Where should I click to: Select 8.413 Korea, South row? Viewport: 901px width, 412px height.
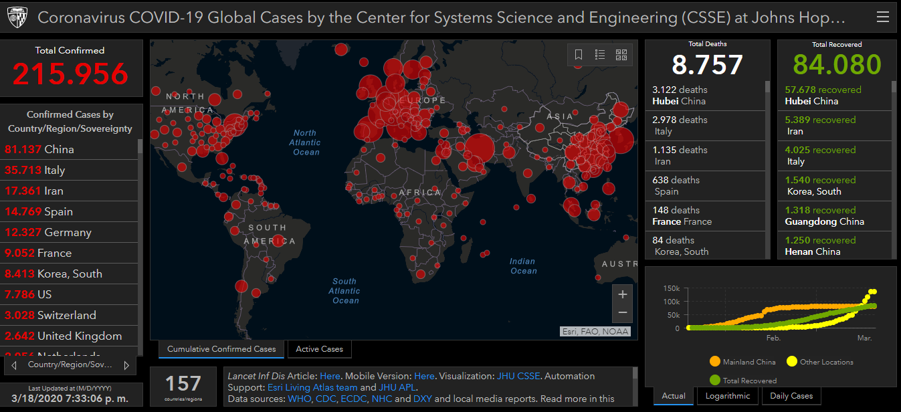(x=70, y=274)
